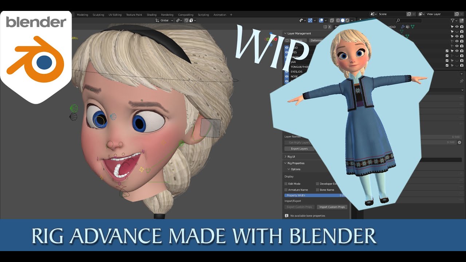Screen dimensions: 466x262
Task: Select material preview shading
Action: (347, 20)
